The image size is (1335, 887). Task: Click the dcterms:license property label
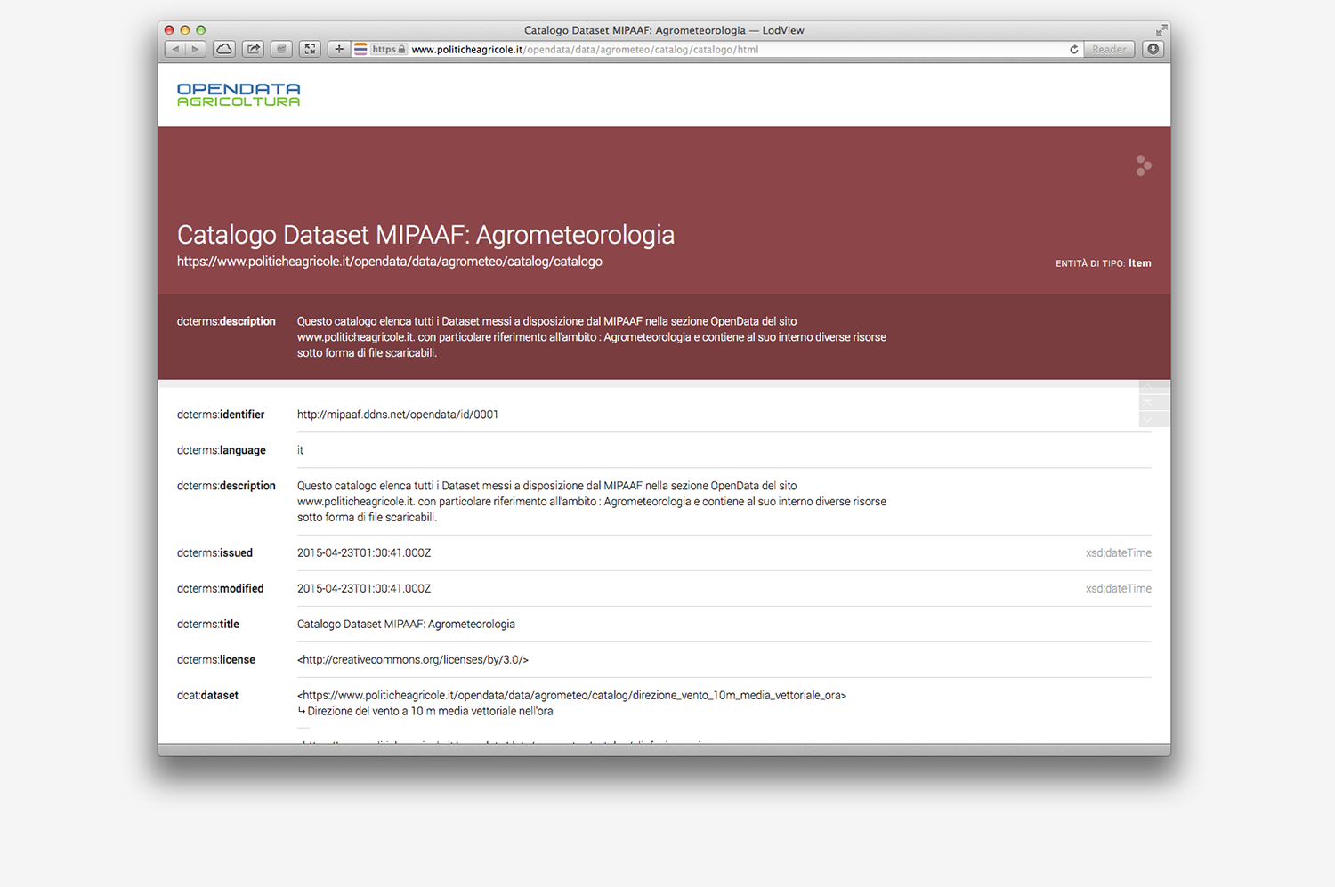(216, 660)
